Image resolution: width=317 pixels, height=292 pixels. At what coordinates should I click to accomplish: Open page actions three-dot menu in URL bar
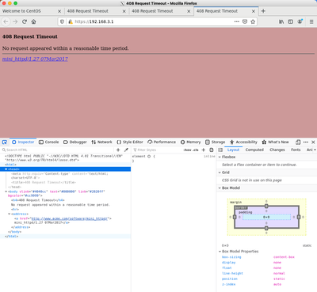(x=237, y=21)
